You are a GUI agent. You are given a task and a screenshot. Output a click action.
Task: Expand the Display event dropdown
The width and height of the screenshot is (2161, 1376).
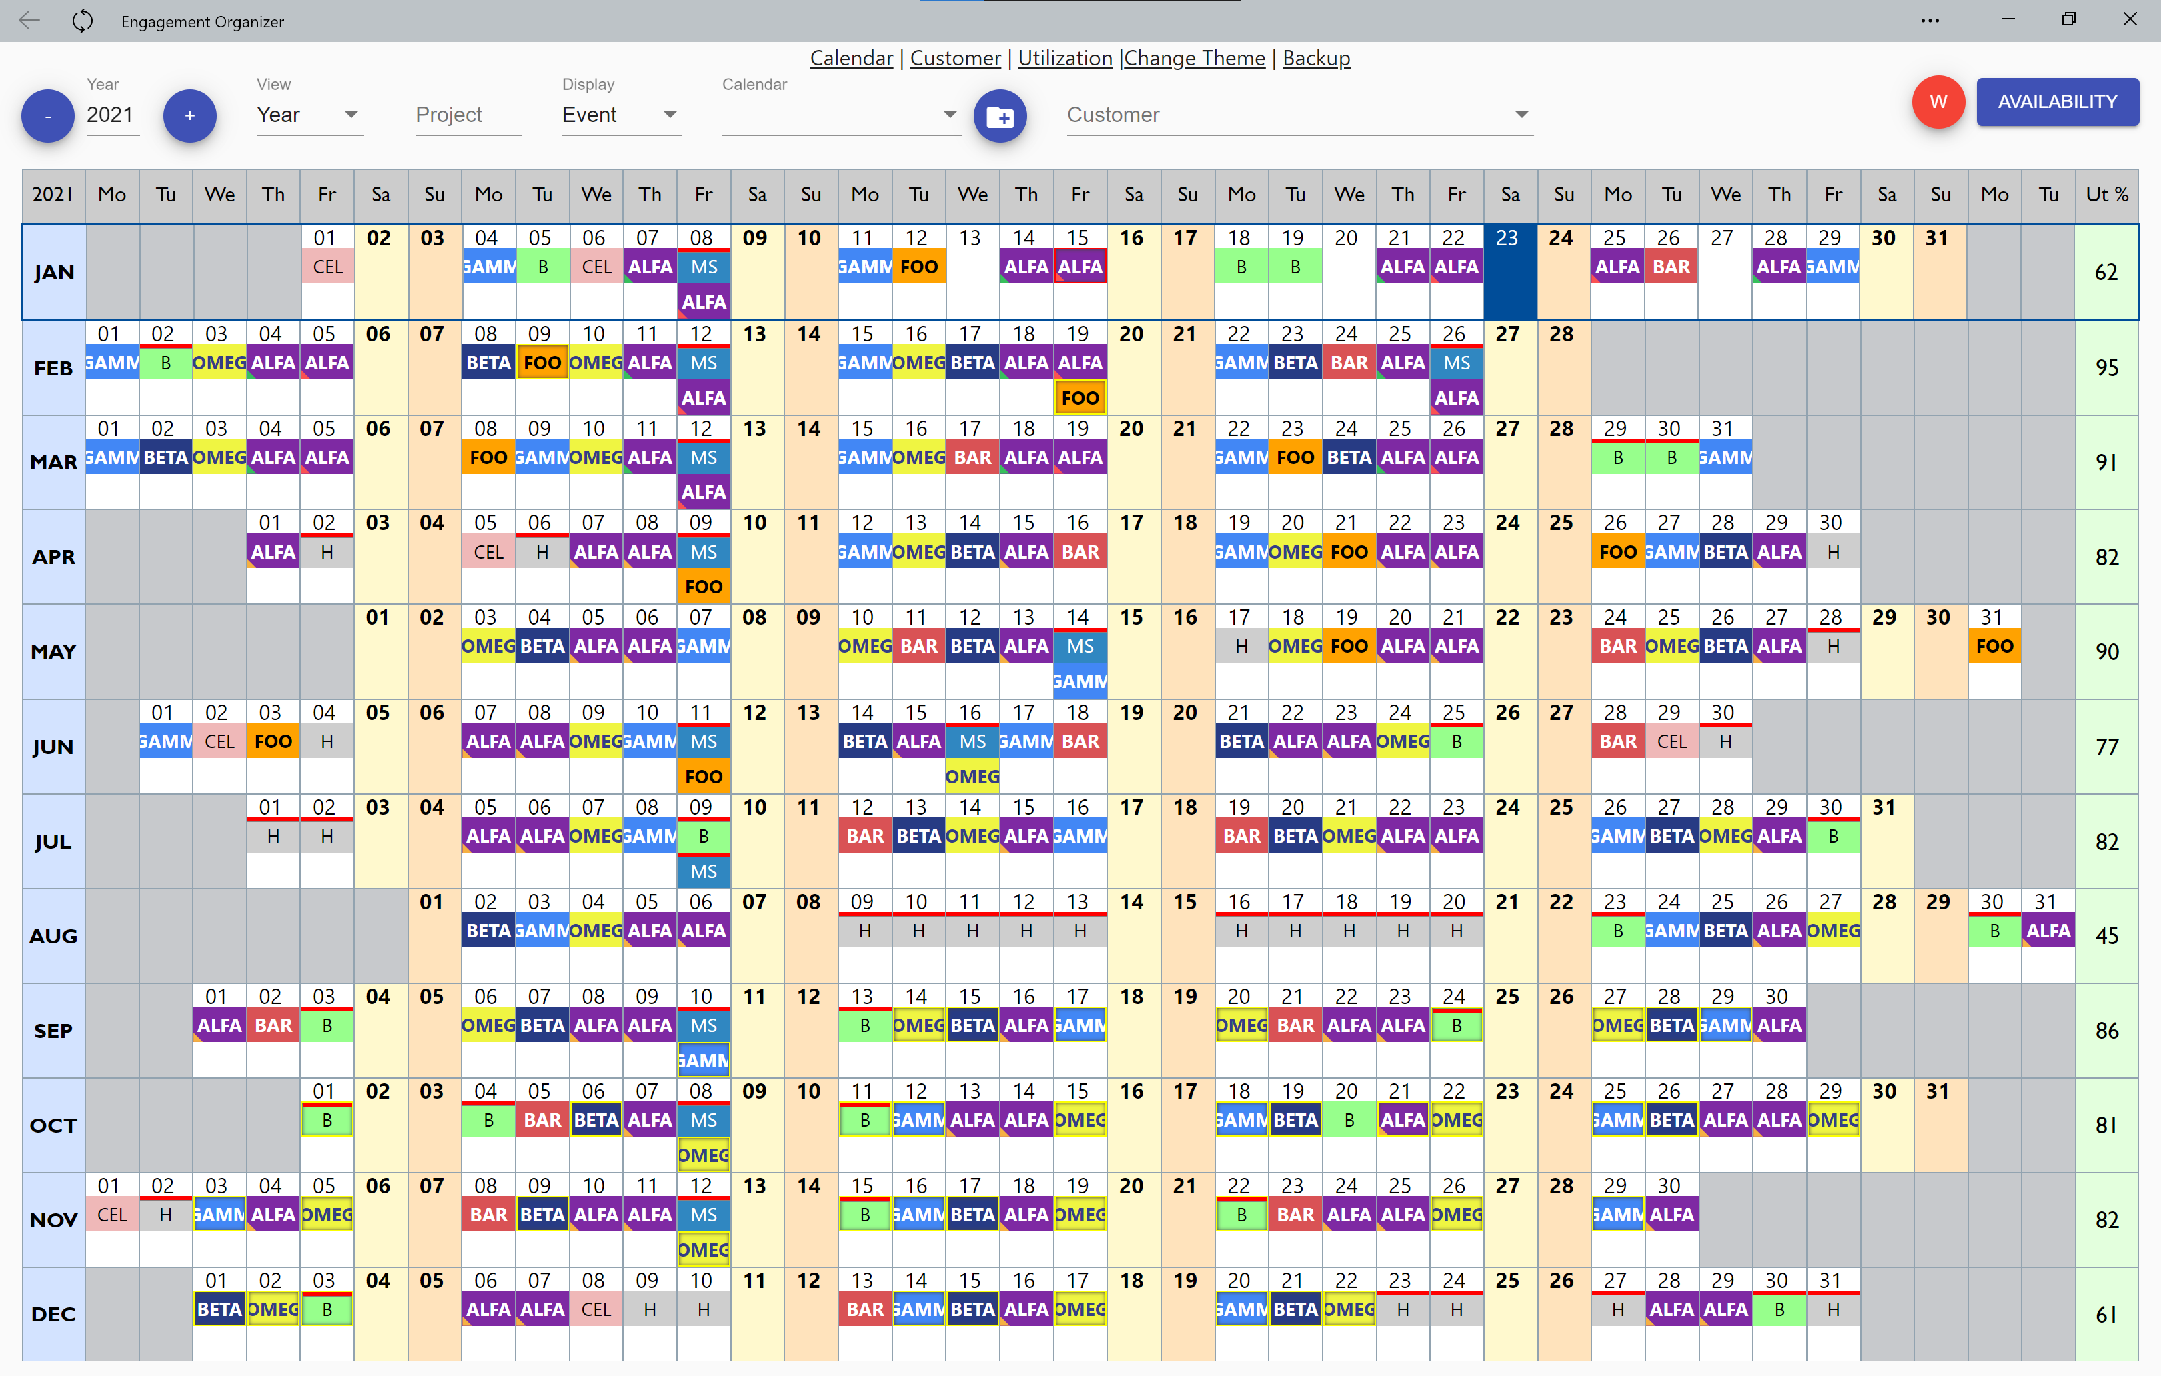pyautogui.click(x=670, y=112)
